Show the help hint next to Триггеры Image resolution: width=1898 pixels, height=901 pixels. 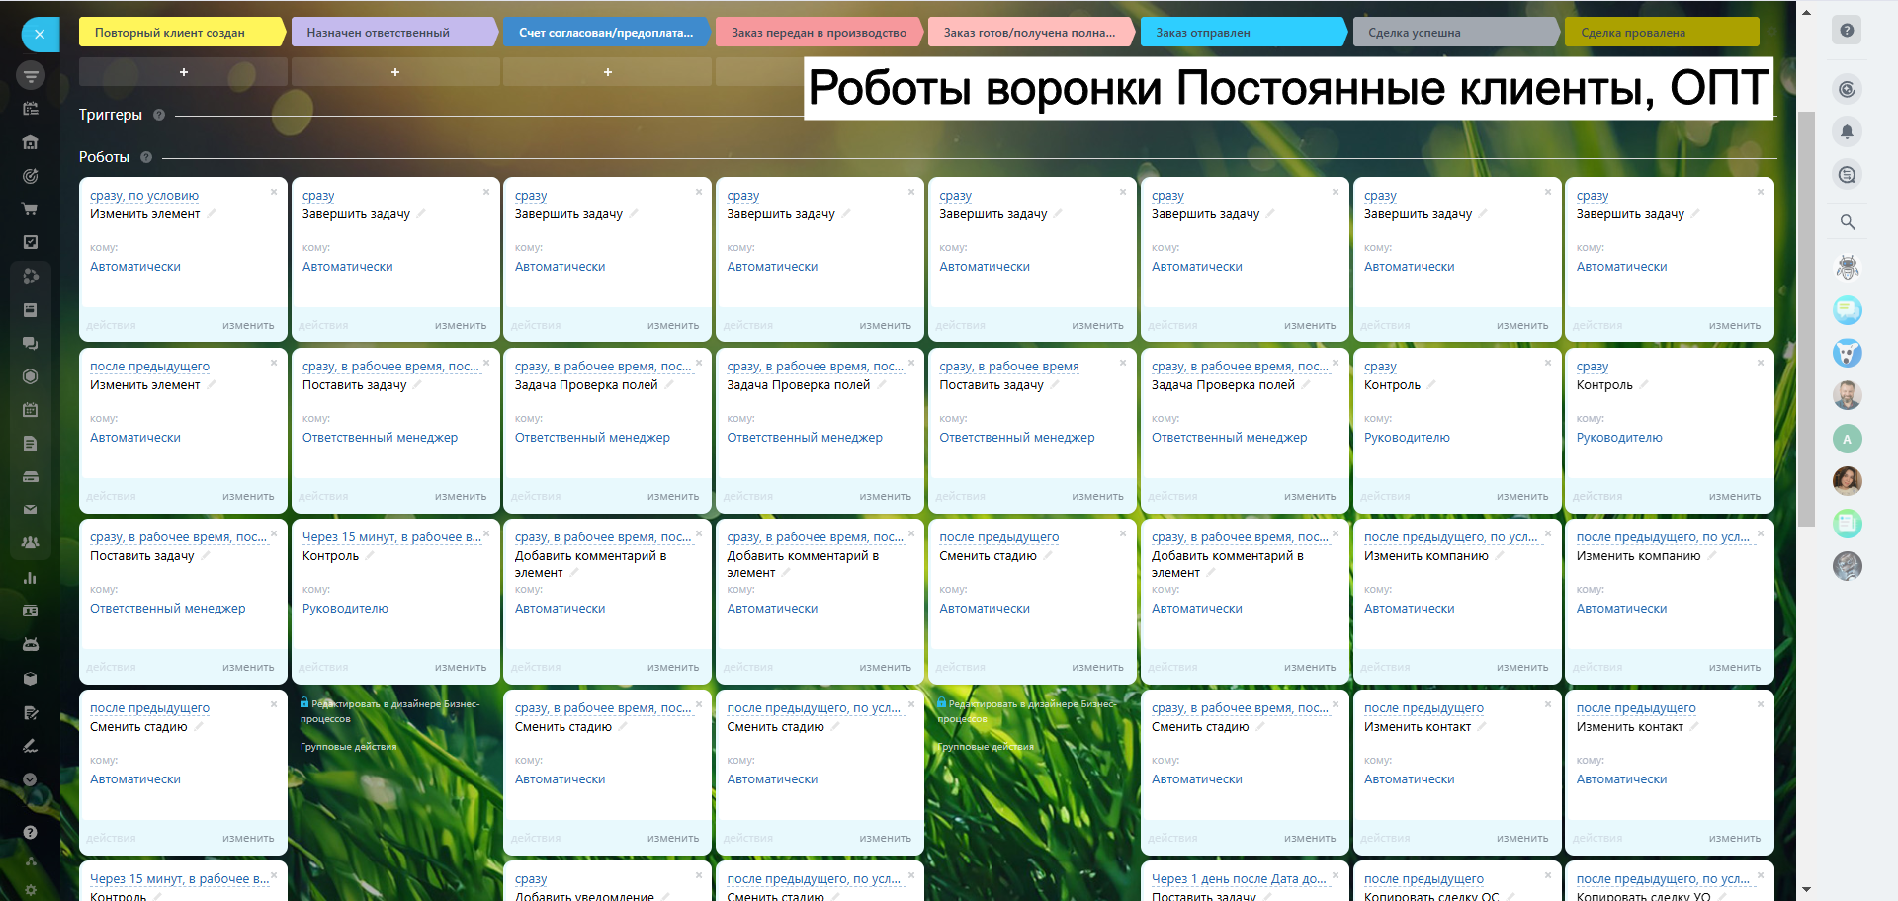click(159, 115)
